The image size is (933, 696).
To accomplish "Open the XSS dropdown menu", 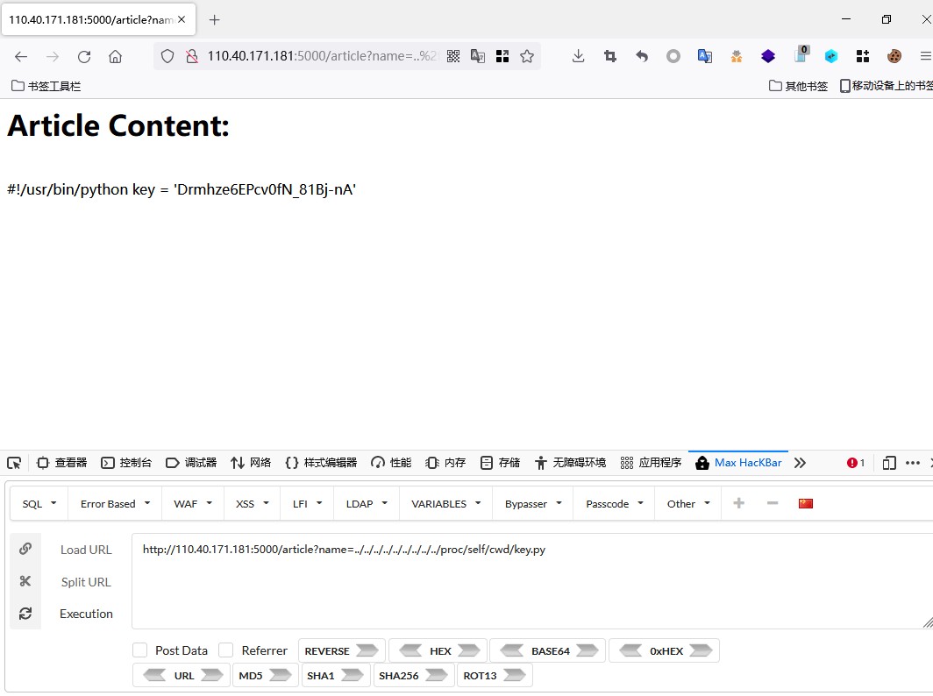I will (x=253, y=504).
